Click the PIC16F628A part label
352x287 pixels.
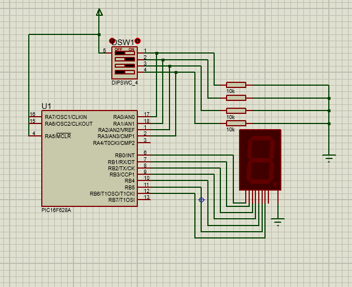tap(56, 210)
